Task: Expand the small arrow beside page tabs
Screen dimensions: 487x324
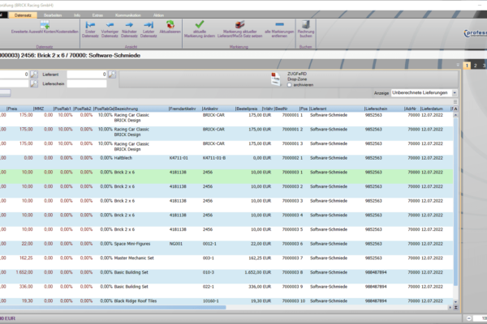Action: (457, 64)
